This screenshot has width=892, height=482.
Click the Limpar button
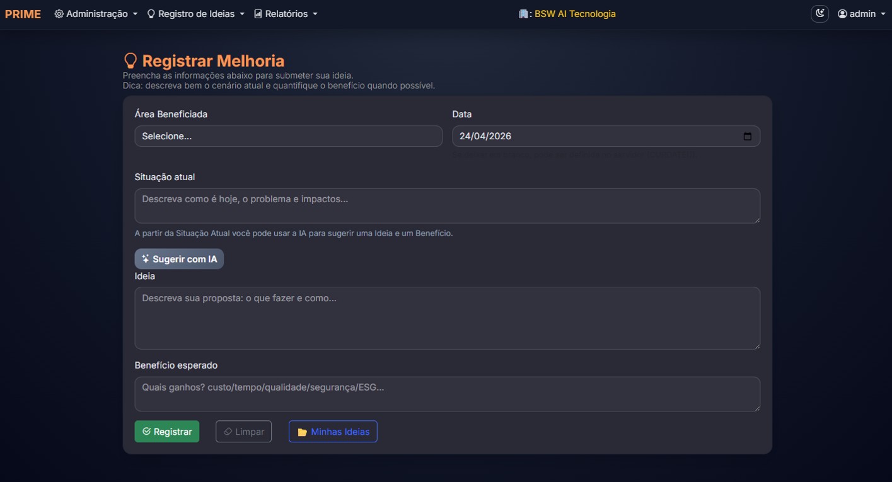243,432
